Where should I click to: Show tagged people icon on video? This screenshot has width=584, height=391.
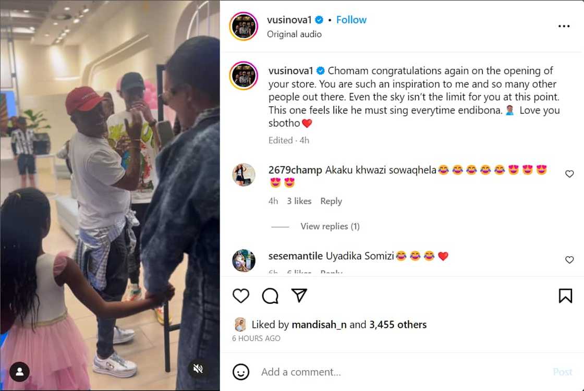(x=19, y=371)
